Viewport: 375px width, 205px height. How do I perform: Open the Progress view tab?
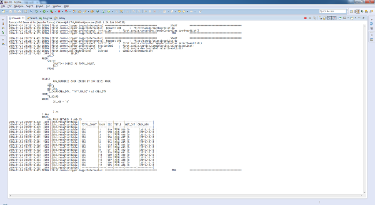(x=46, y=18)
